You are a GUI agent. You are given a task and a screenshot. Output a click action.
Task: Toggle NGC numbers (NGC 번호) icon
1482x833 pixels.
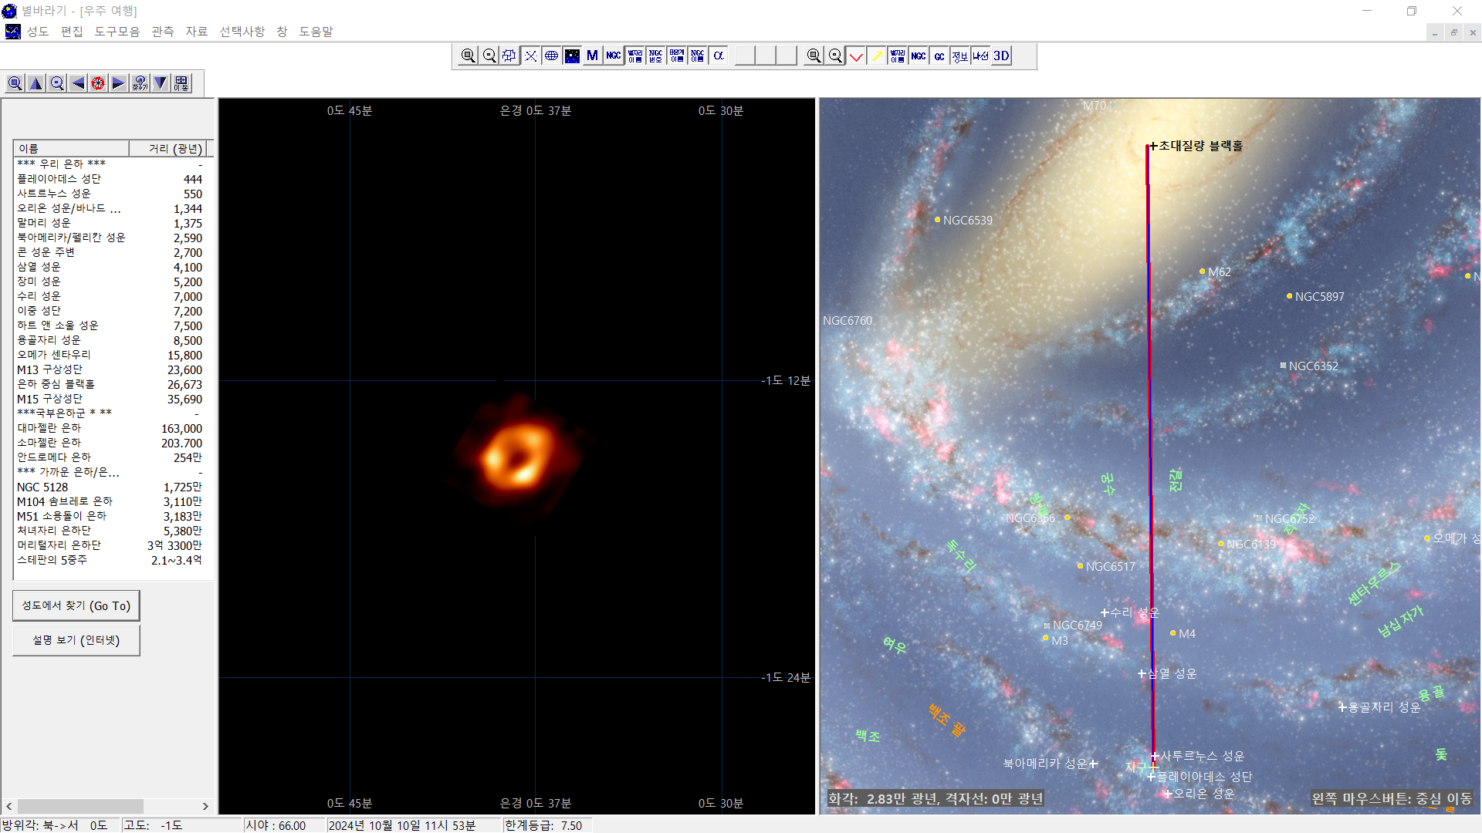point(656,56)
